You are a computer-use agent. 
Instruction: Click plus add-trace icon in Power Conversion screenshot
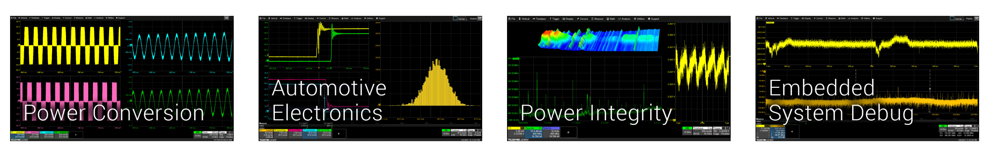pyautogui.click(x=76, y=135)
